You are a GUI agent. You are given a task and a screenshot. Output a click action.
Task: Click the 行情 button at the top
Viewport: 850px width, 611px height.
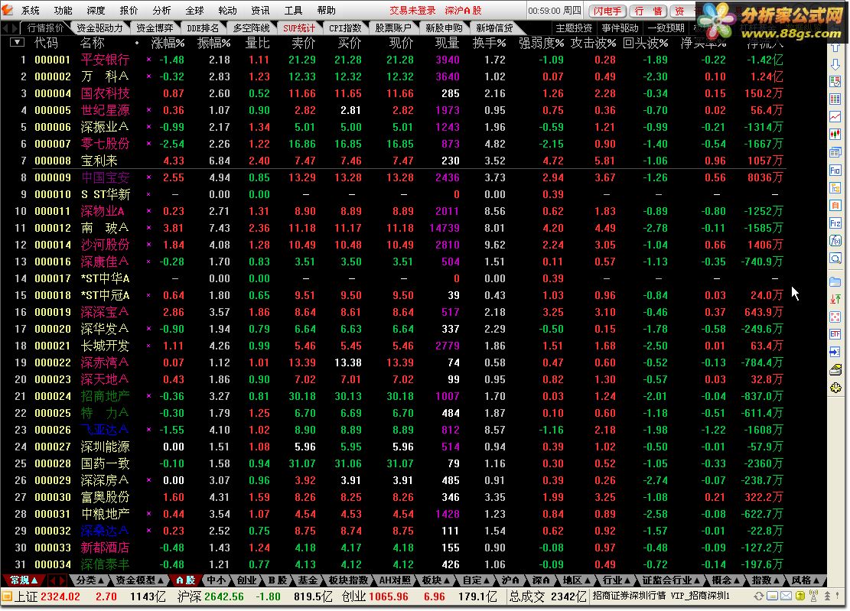(648, 11)
